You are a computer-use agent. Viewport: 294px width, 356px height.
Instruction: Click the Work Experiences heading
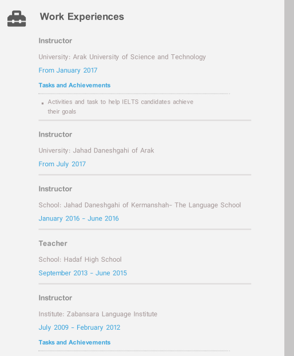(82, 17)
